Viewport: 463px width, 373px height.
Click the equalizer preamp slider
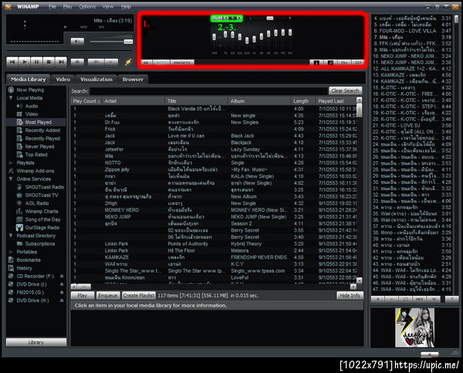[214, 37]
